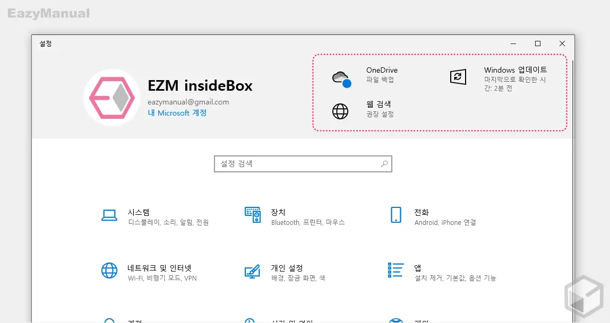Close the 설정 window
This screenshot has width=610, height=323.
[x=562, y=43]
